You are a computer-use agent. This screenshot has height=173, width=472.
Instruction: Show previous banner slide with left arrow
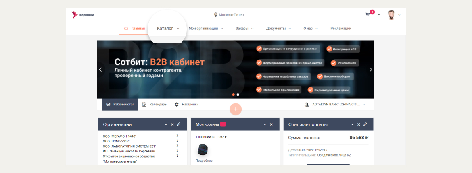click(x=100, y=69)
